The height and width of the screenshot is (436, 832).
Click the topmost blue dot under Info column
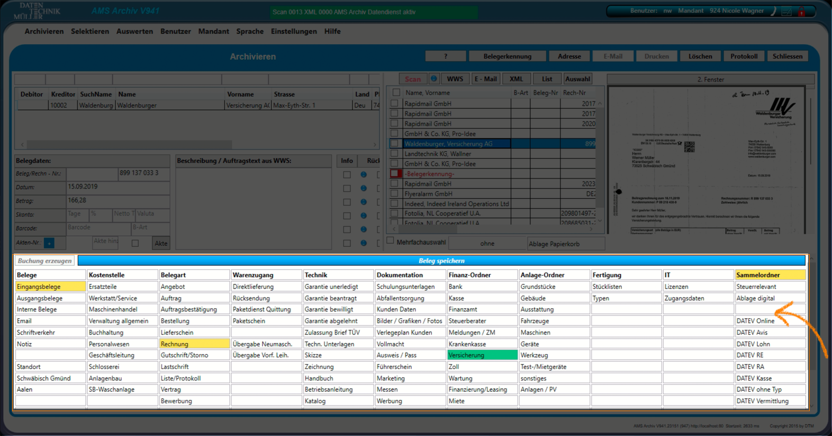click(364, 174)
